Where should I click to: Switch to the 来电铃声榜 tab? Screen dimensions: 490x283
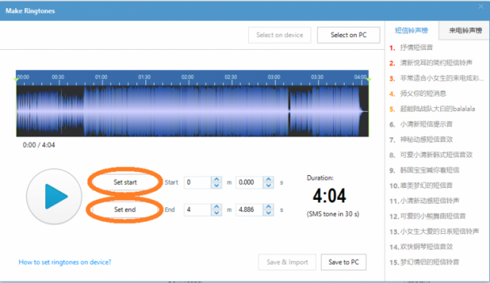pyautogui.click(x=465, y=30)
